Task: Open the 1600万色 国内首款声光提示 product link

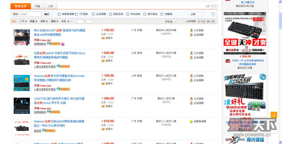Action: click(59, 101)
